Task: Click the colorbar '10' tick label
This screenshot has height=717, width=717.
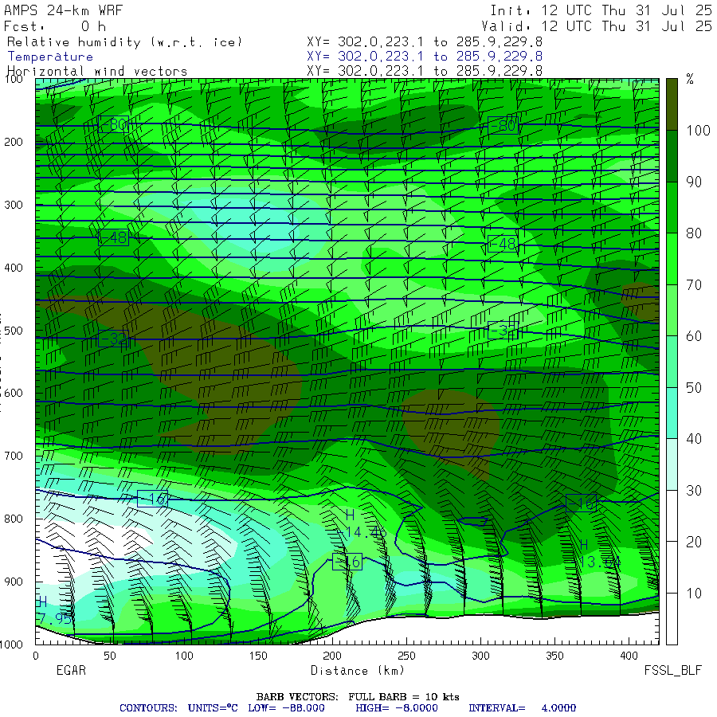Action: pos(694,593)
